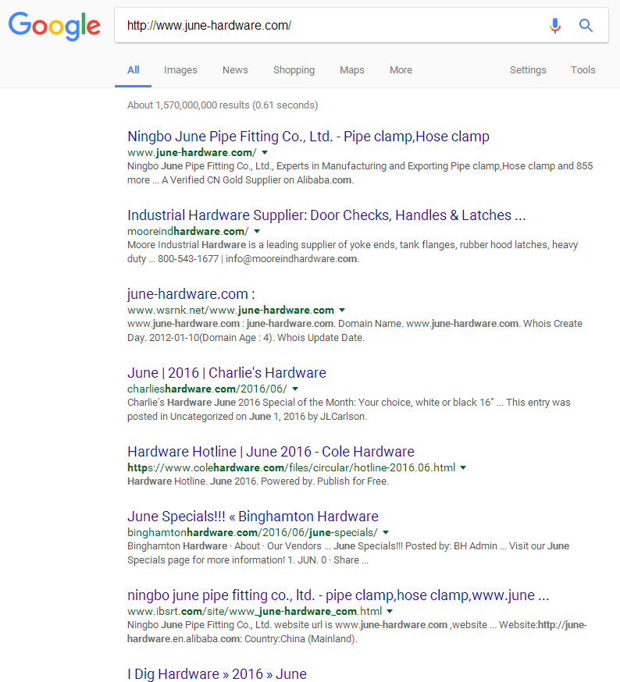The image size is (620, 682).
Task: Click snippet mentioning Country:China (Mainland)
Action: 357,631
